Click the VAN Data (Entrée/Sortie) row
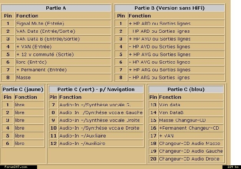The height and width of the screenshot is (169, 241). click(63, 31)
